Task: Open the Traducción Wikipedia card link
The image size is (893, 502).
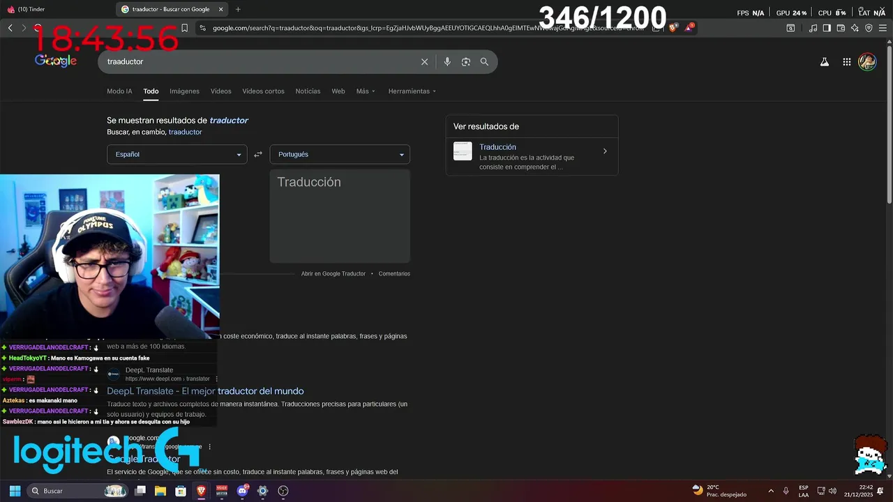Action: (x=497, y=147)
